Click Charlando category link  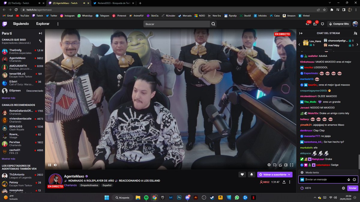pos(70,185)
